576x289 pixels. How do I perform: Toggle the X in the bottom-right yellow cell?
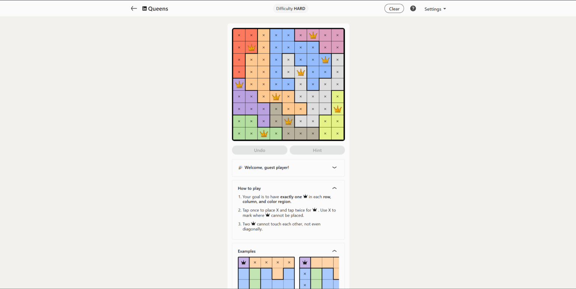point(337,133)
